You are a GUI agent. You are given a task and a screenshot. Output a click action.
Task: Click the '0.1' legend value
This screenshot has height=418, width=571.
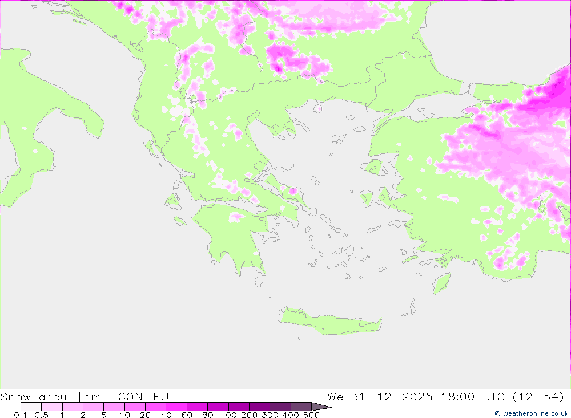click(x=20, y=415)
